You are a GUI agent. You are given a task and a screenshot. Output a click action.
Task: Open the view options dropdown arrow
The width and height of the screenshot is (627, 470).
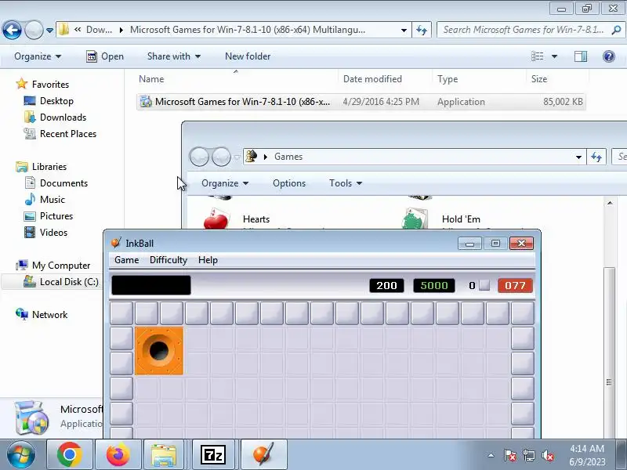[554, 56]
